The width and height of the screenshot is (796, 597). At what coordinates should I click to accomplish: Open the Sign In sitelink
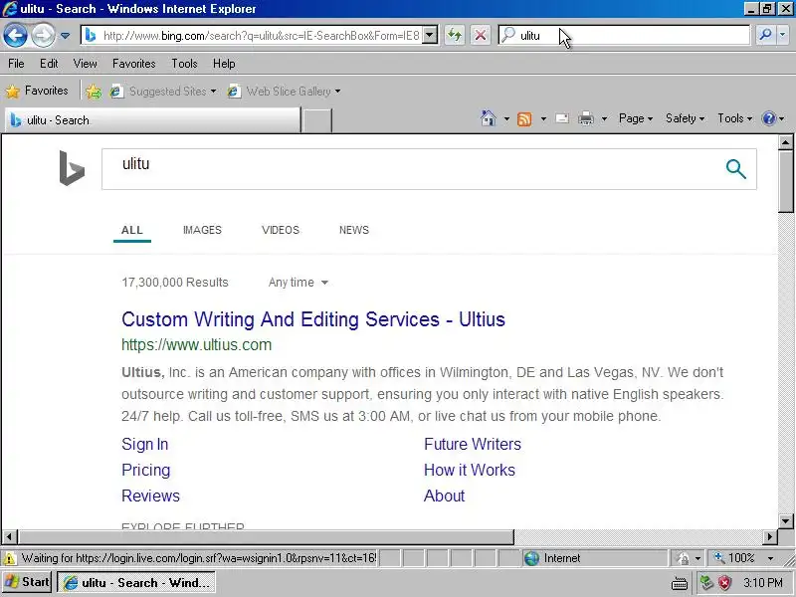pyautogui.click(x=144, y=444)
